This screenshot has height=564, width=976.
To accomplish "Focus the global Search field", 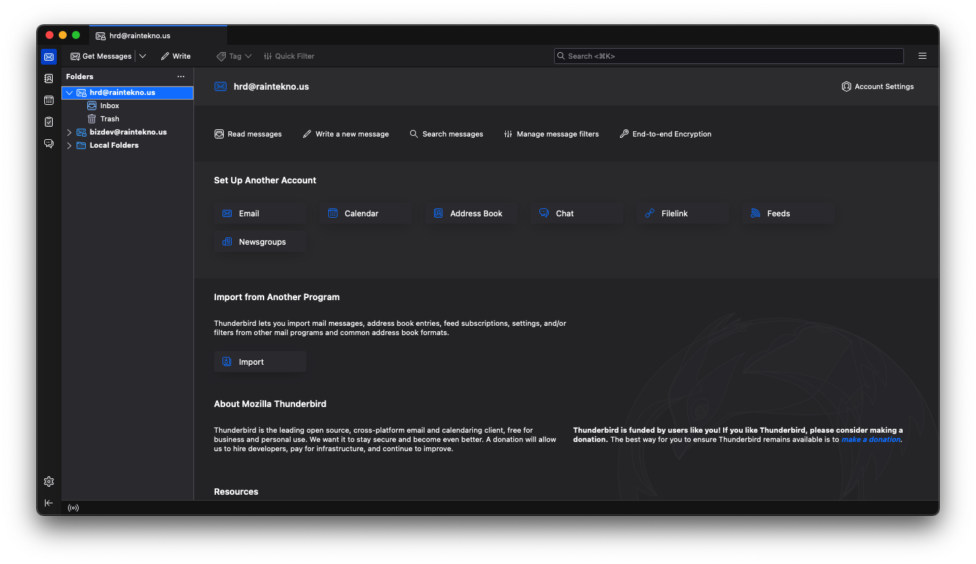I will (x=728, y=56).
